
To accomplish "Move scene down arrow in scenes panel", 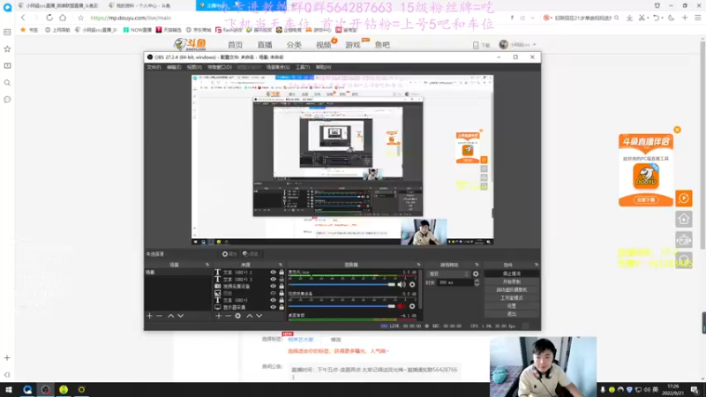I will 181,316.
